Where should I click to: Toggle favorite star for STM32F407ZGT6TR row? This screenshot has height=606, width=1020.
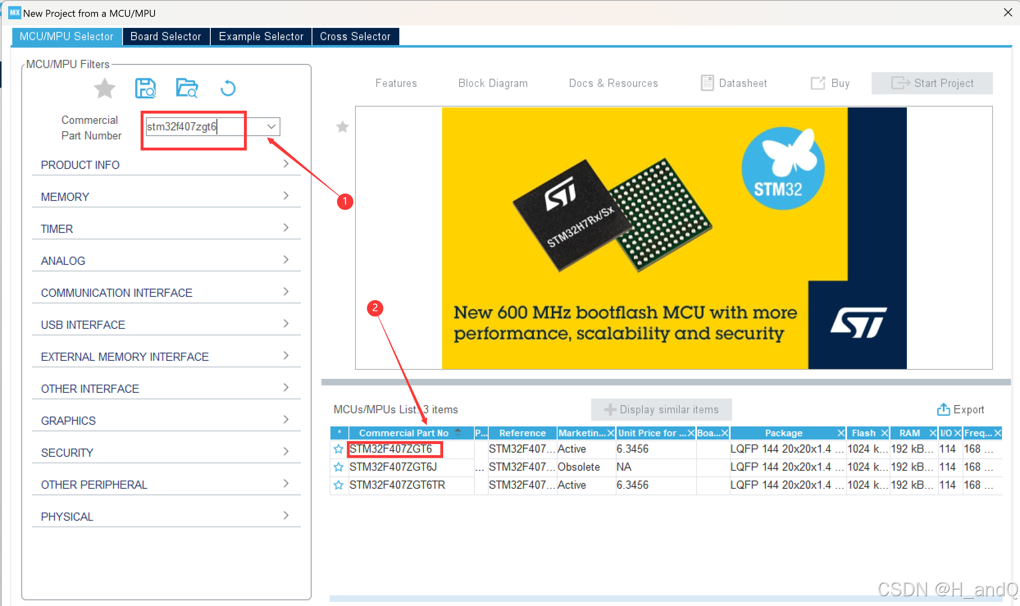(339, 485)
